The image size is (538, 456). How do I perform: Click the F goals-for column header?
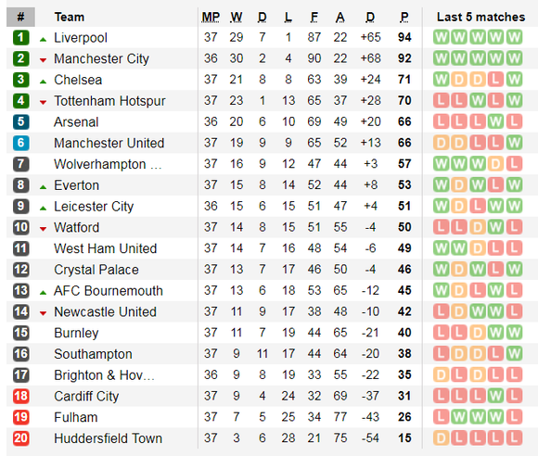[314, 17]
